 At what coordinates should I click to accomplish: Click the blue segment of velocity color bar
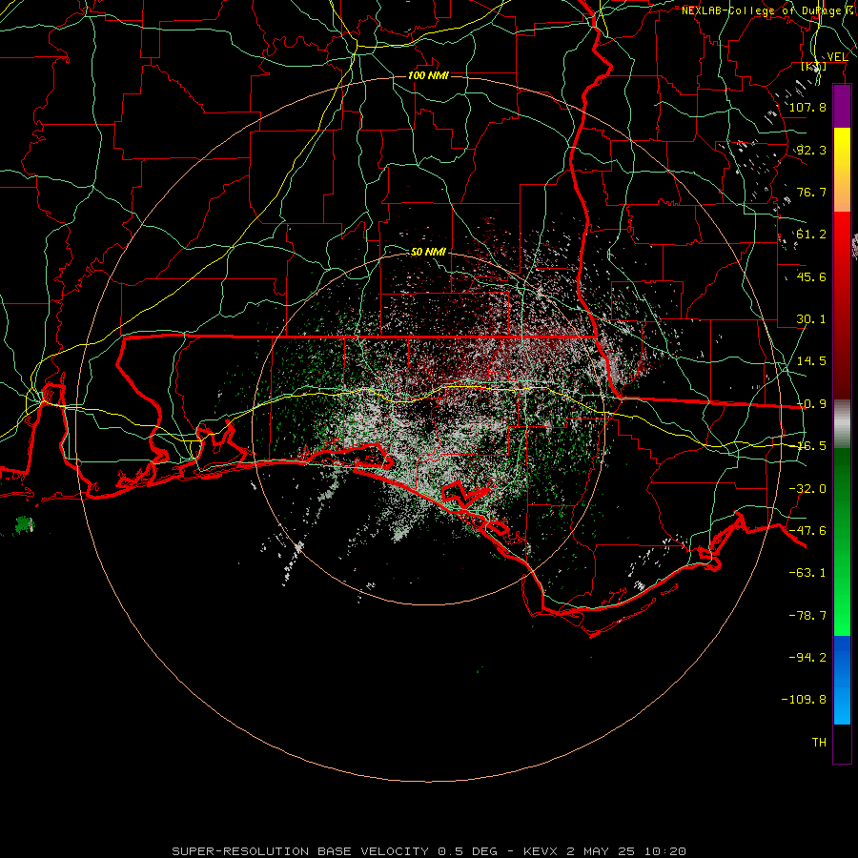[842, 680]
